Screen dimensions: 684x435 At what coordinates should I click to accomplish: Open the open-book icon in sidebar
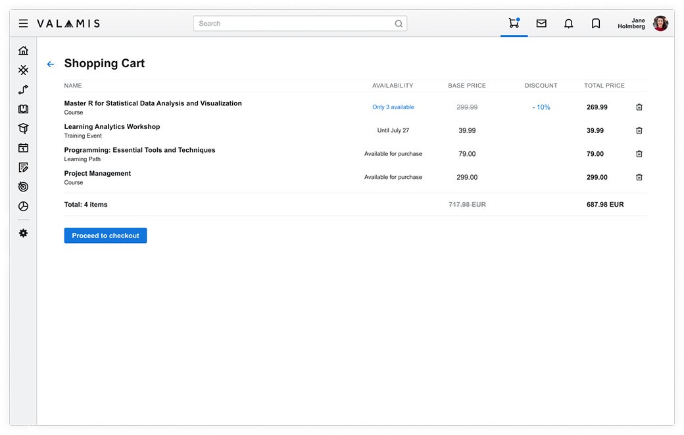24,109
